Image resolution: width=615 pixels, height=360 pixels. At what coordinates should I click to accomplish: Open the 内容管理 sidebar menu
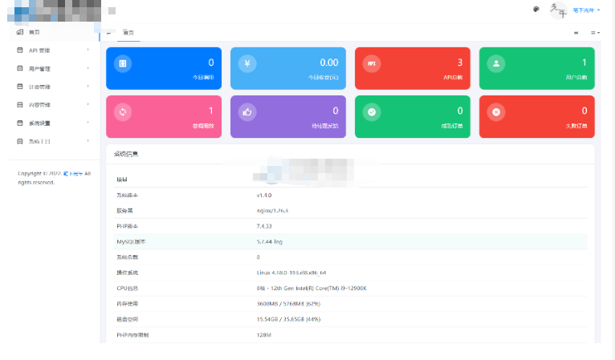[54, 104]
